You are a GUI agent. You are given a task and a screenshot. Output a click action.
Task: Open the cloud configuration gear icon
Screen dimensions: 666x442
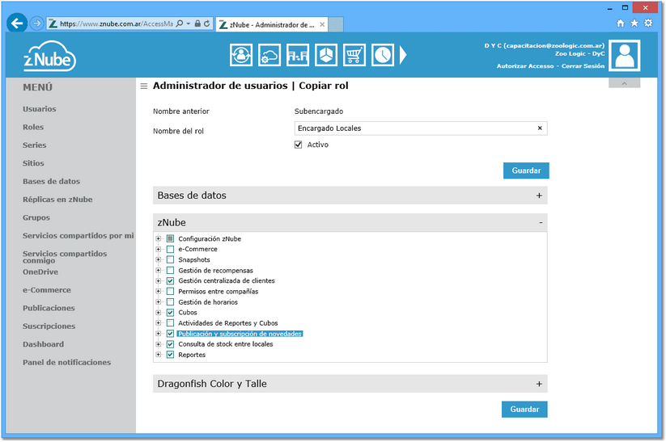(x=269, y=55)
